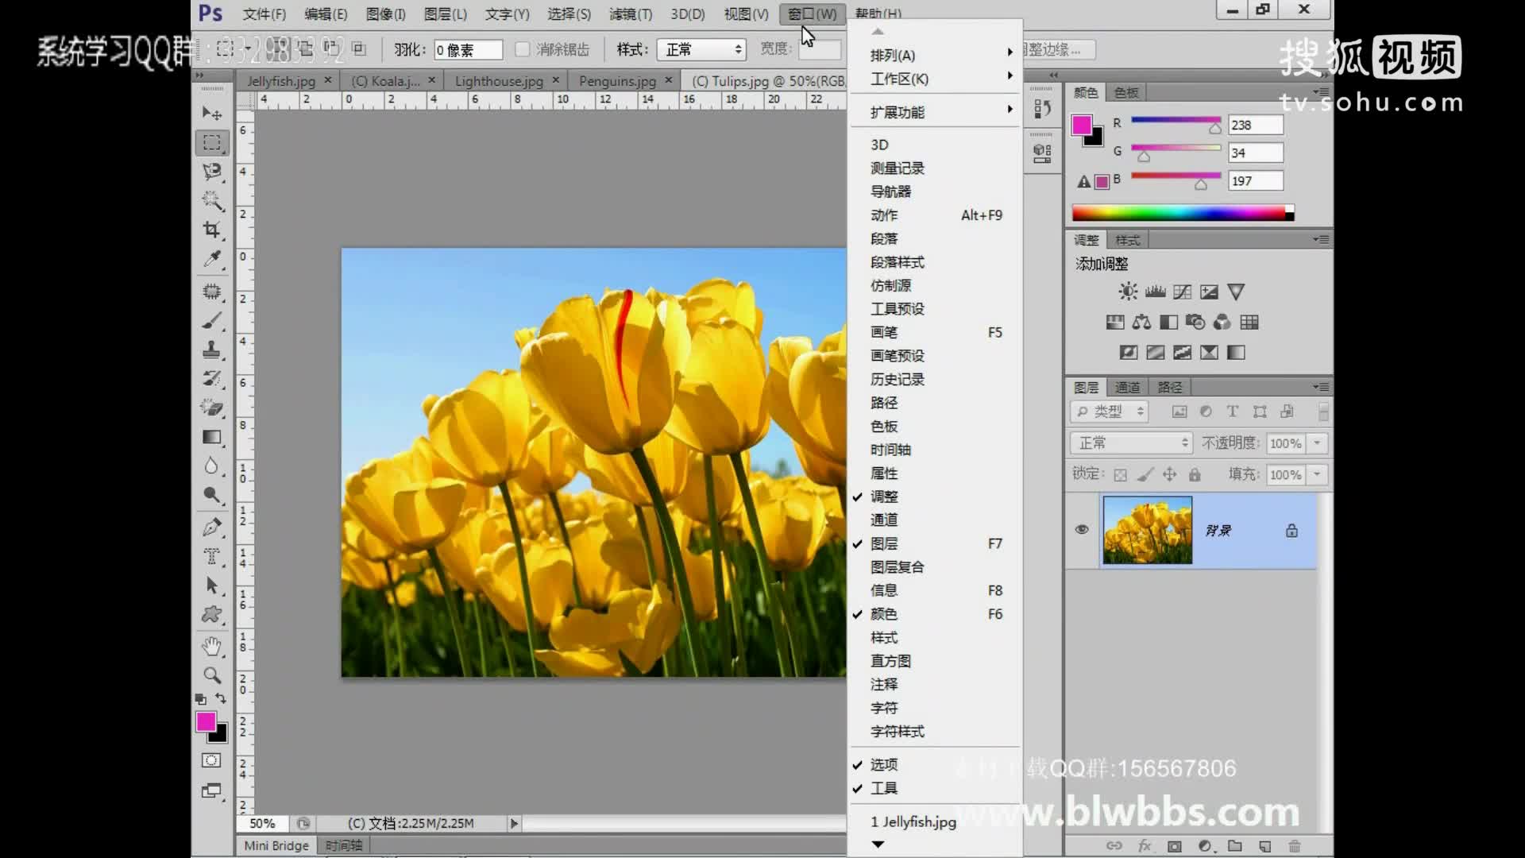Select the Crop tool
This screenshot has height=858, width=1525.
(211, 230)
